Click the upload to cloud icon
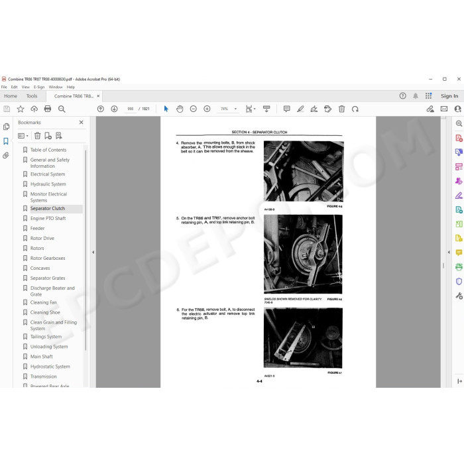Viewport: 464px width, 464px height. click(34, 109)
